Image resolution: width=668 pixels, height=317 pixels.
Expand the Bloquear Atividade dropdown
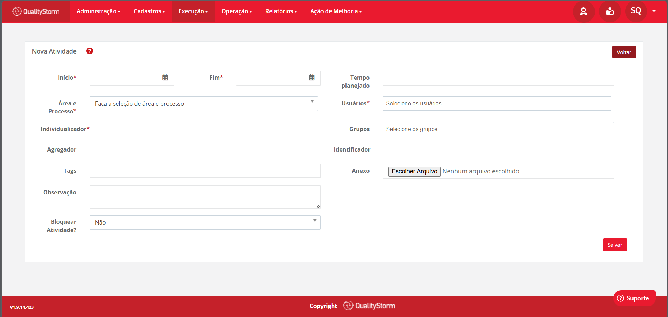[x=205, y=222]
